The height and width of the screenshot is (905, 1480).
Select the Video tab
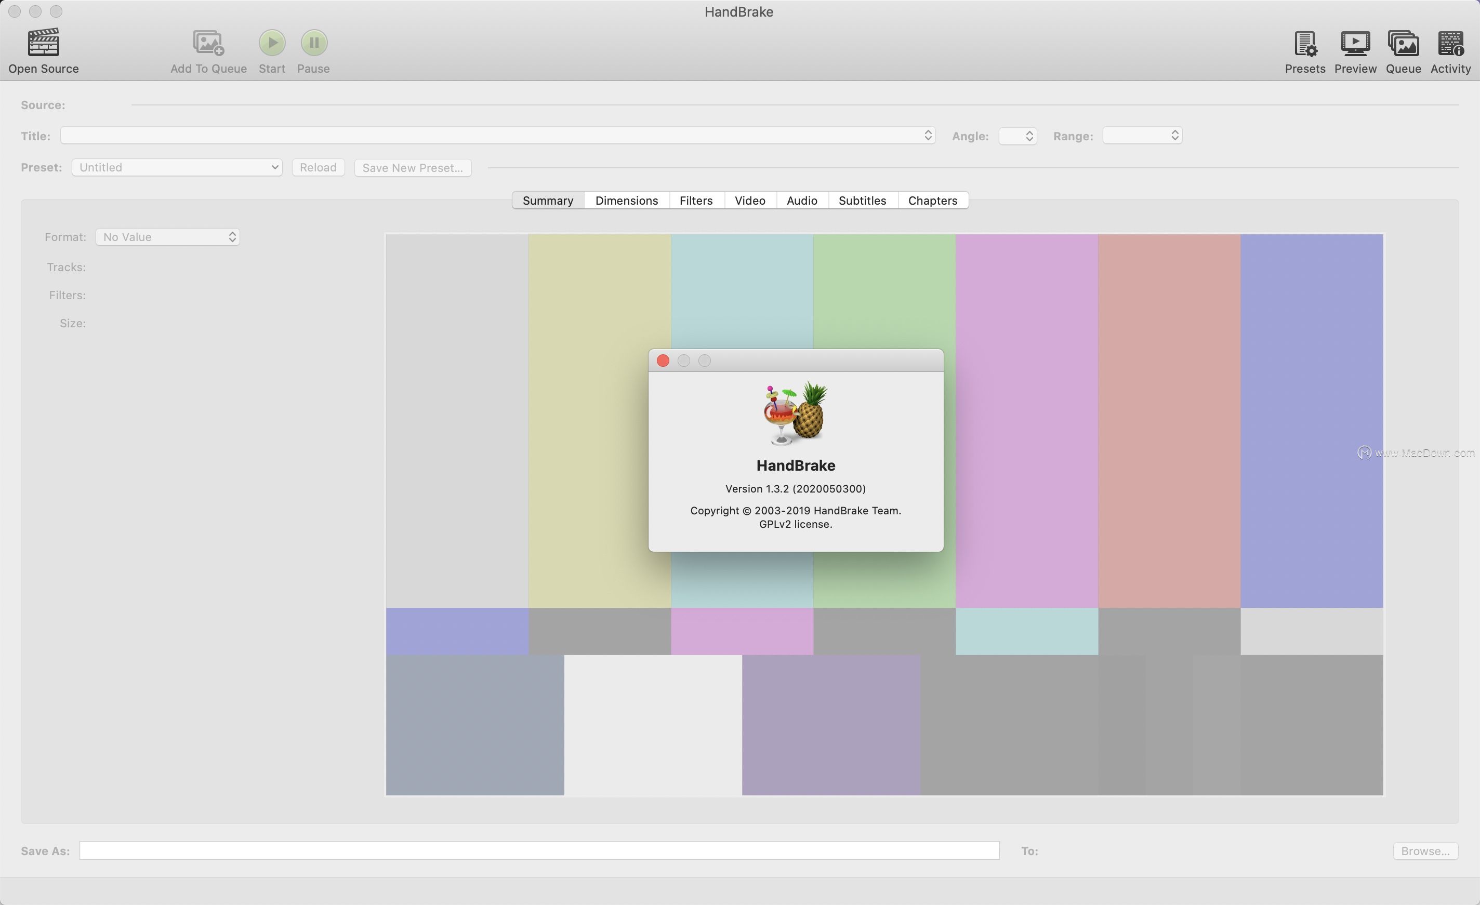point(749,201)
